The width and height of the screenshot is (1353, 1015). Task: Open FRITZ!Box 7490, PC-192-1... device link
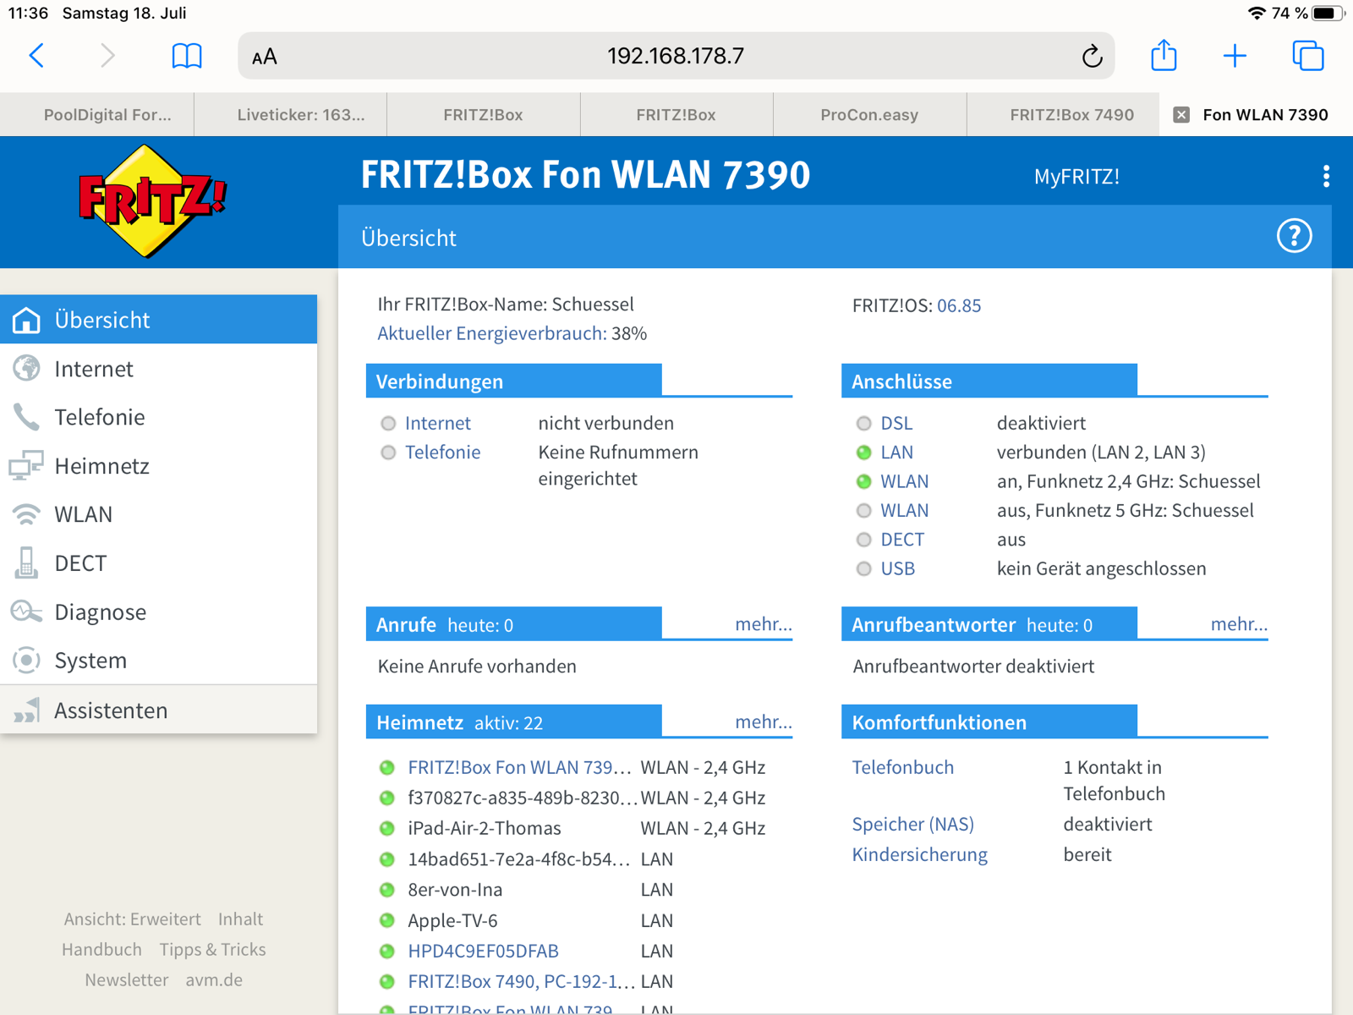tap(521, 981)
